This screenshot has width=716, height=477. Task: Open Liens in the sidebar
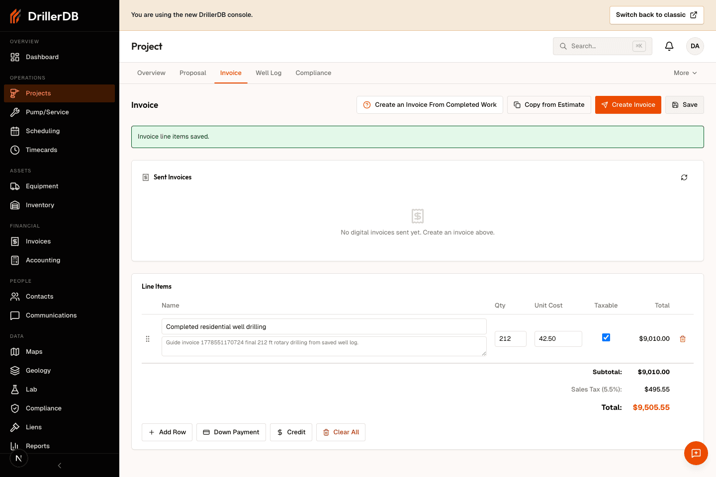(x=59, y=427)
